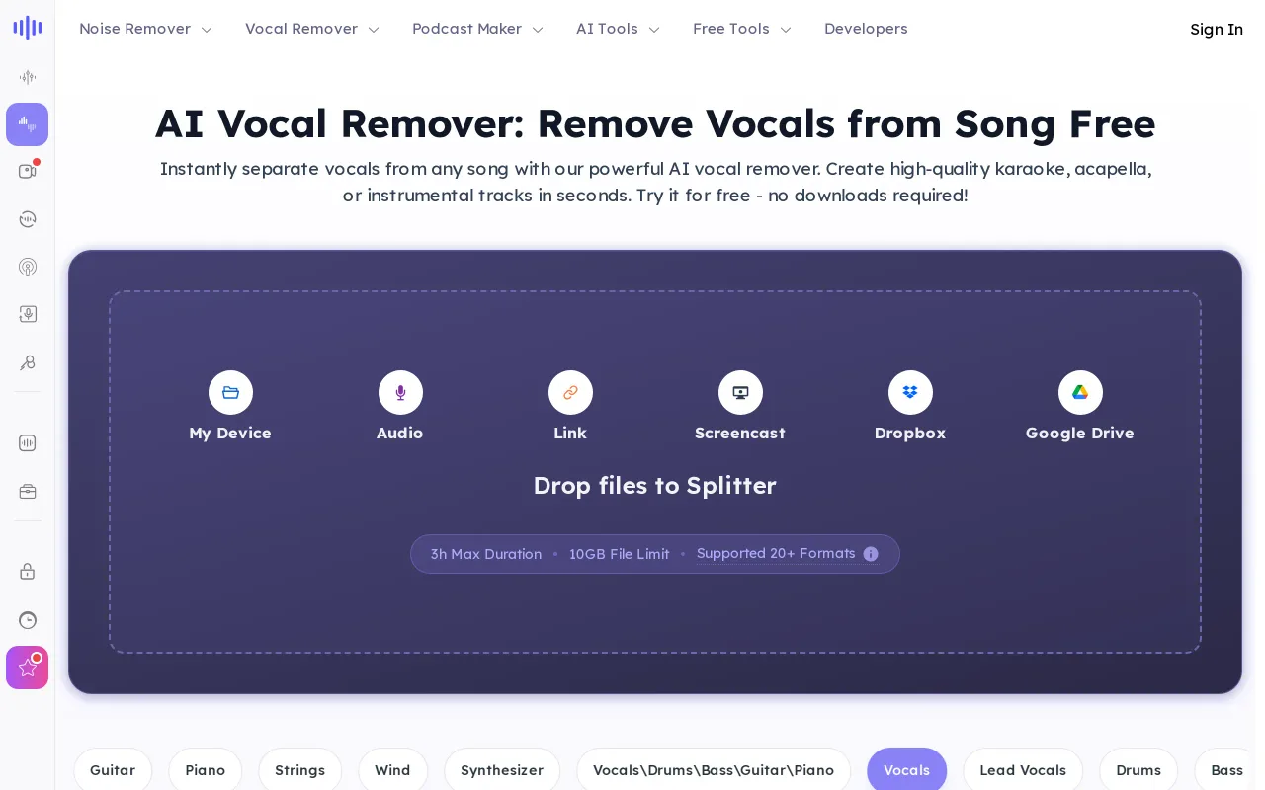Select the Lead Vocals stem chip
Image resolution: width=1265 pixels, height=790 pixels.
click(1023, 770)
